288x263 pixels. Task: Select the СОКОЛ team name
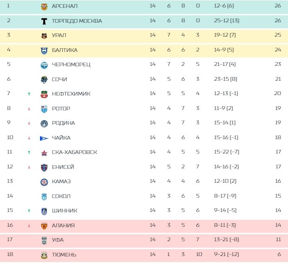click(x=61, y=196)
